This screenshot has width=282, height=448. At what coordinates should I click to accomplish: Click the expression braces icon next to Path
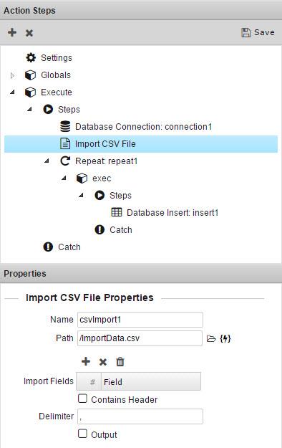click(x=225, y=338)
